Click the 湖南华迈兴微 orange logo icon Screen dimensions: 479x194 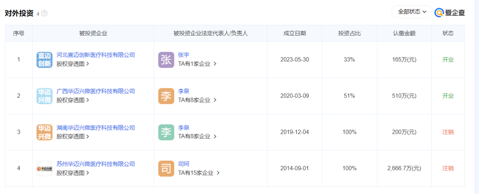coord(44,132)
